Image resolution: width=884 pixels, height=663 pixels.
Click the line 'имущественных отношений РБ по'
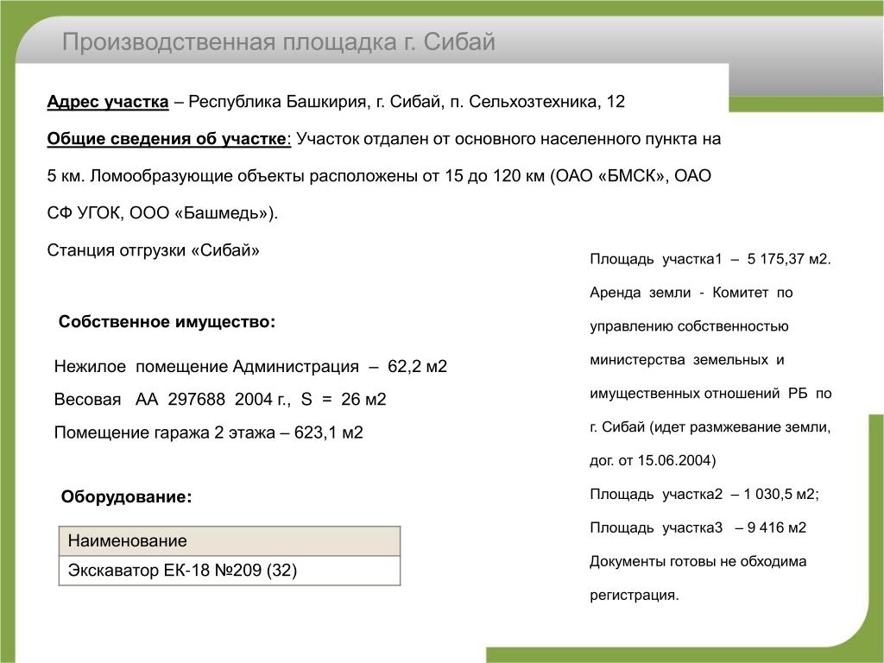[710, 394]
